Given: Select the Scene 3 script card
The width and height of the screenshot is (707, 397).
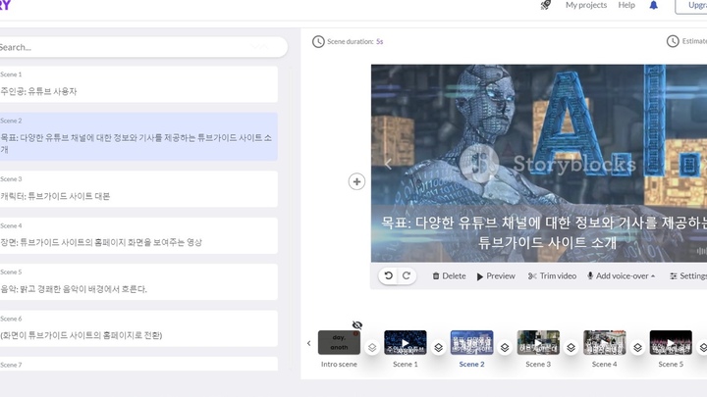Looking at the screenshot, I should point(138,188).
